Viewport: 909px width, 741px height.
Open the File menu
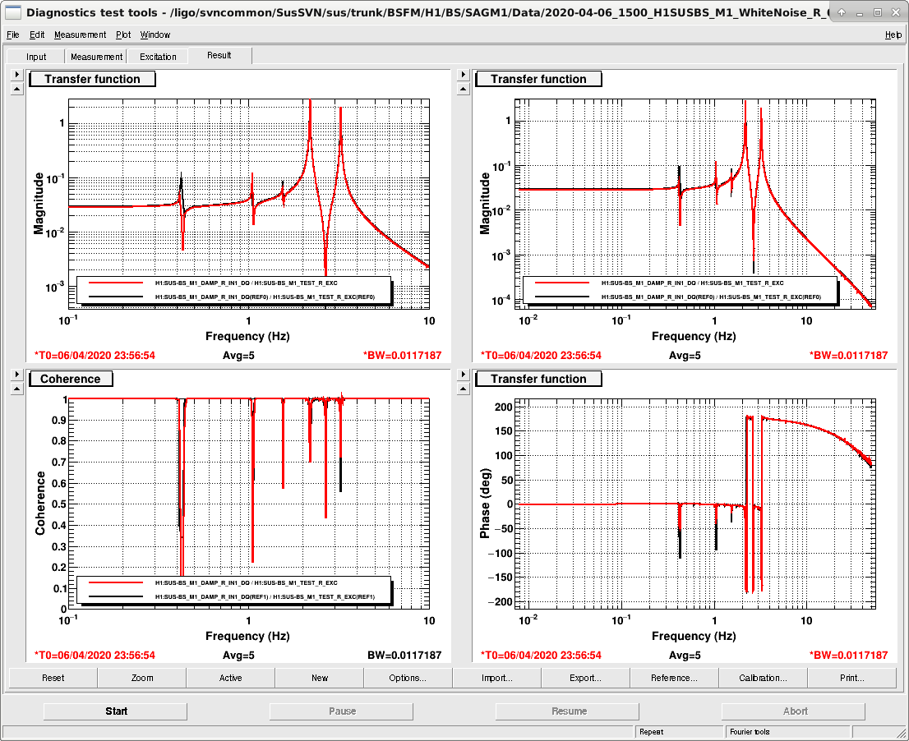coord(13,35)
